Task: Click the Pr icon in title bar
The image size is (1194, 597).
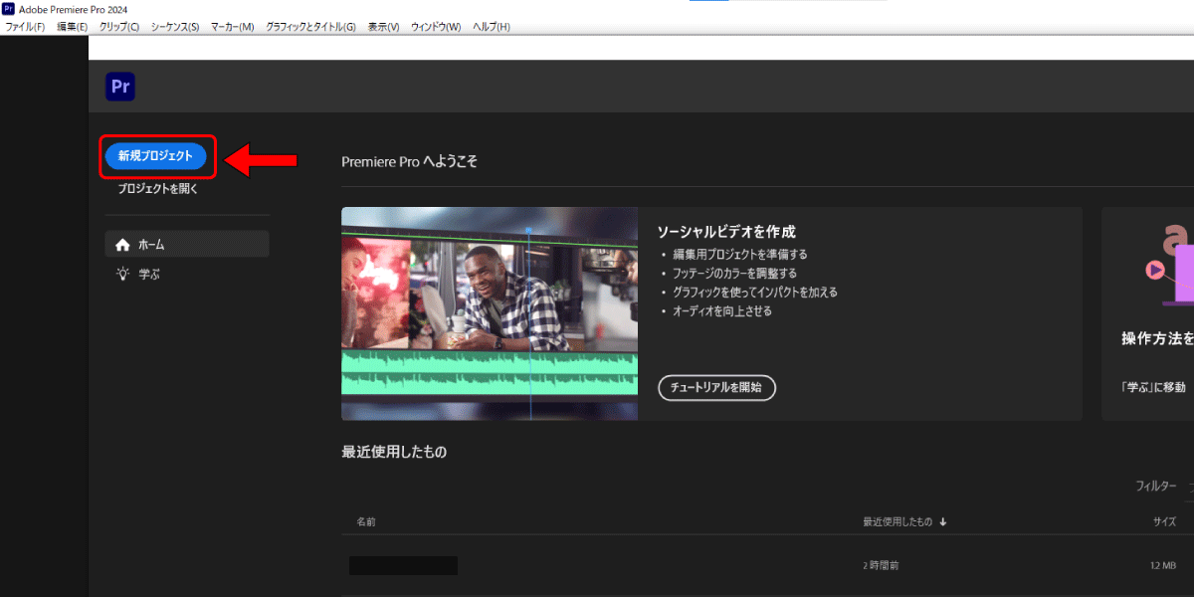Action: [8, 8]
